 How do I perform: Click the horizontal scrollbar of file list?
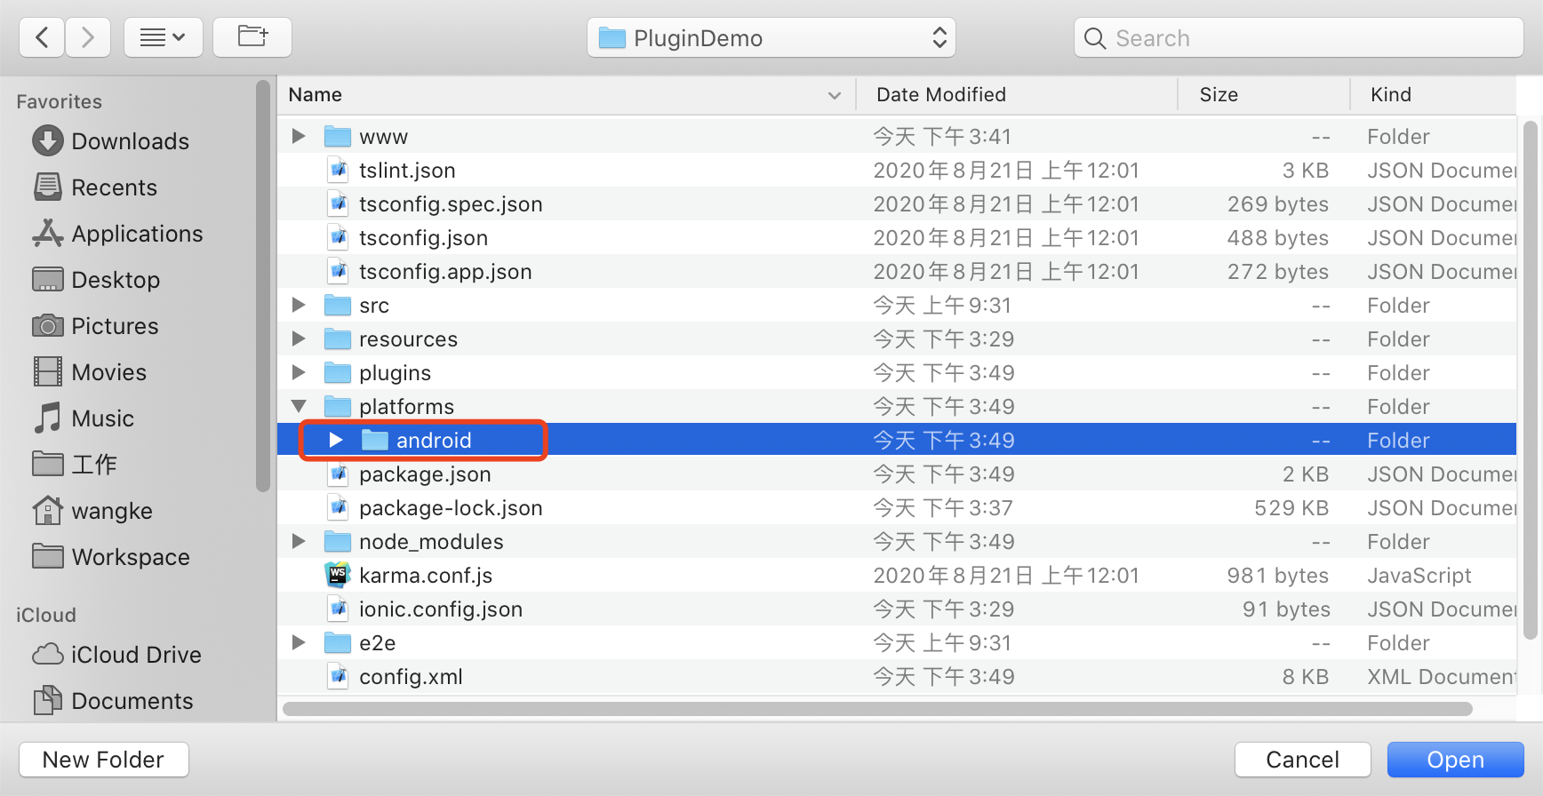click(876, 709)
